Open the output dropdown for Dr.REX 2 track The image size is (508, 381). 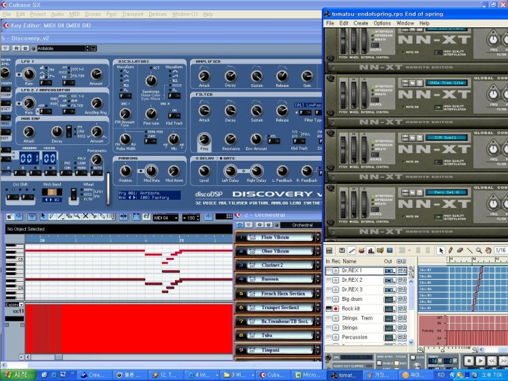tap(390, 280)
